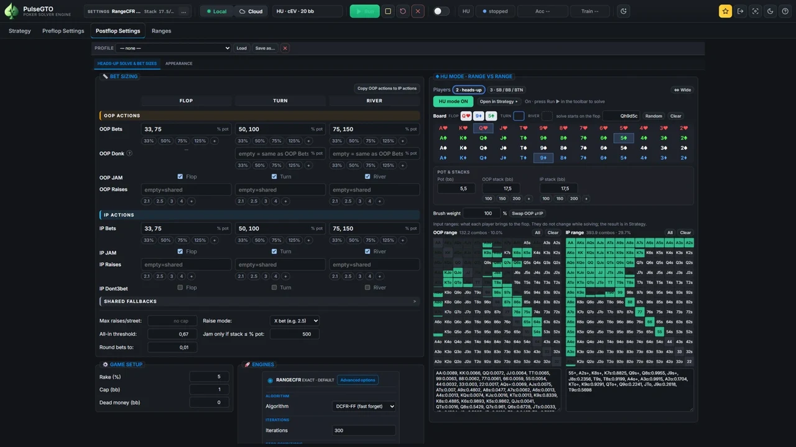Enable IP Dont3bet Flop checkbox
The image size is (796, 447).
point(180,287)
